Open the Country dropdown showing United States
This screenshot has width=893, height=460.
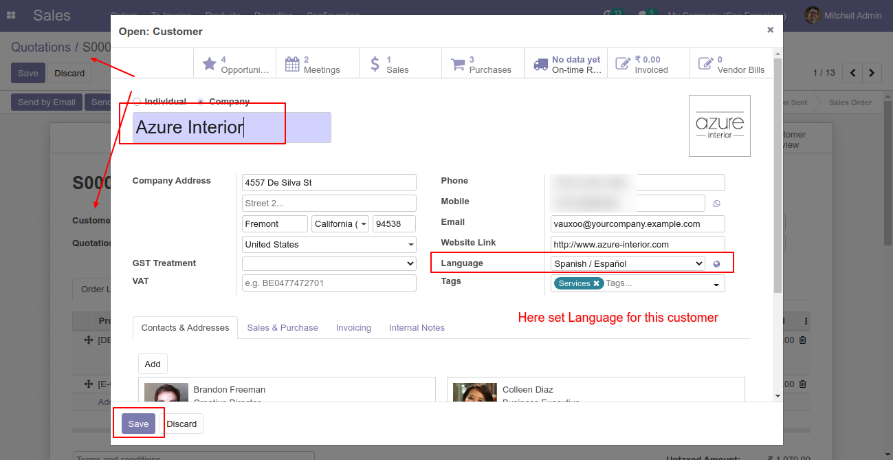[329, 245]
